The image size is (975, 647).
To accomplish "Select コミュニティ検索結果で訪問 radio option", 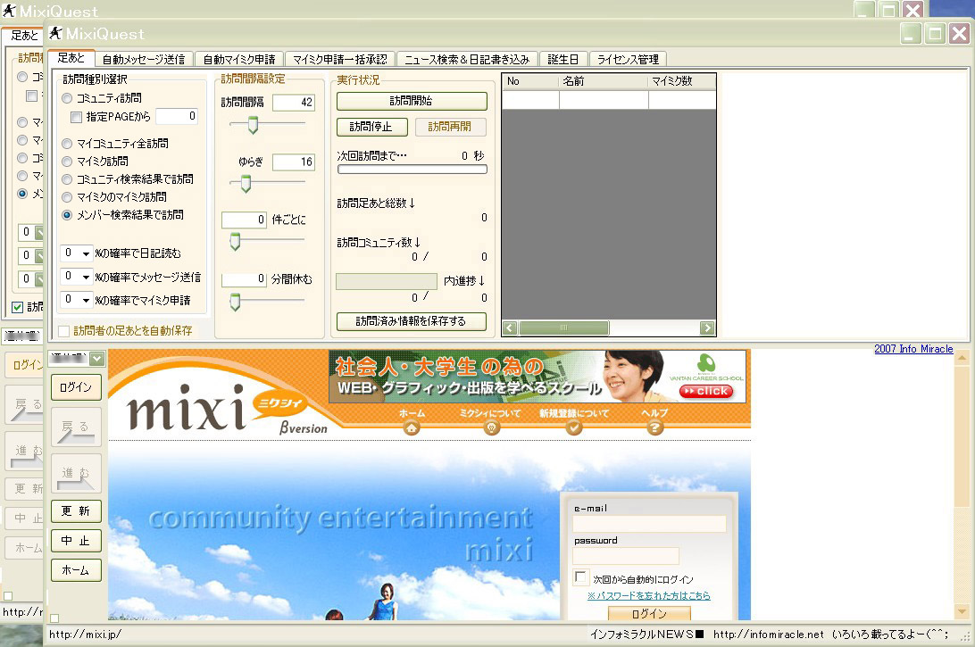I will click(67, 179).
